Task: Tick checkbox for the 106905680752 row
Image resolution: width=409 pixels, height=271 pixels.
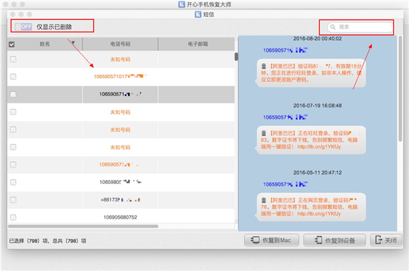Action: click(x=13, y=217)
